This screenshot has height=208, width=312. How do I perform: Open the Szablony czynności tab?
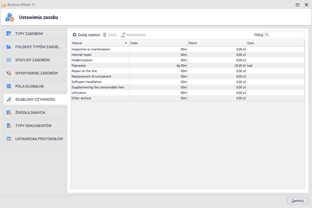35,99
